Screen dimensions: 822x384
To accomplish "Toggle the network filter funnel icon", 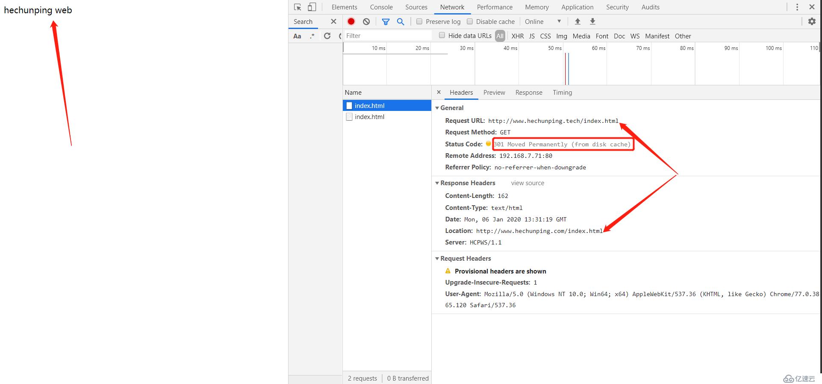I will pos(386,21).
